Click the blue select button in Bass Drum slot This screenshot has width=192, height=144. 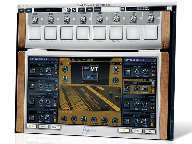click(x=56, y=65)
